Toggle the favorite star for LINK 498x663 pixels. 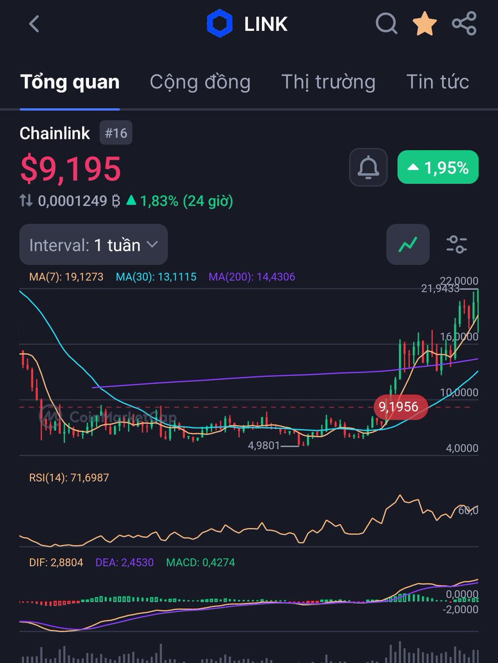click(x=424, y=24)
